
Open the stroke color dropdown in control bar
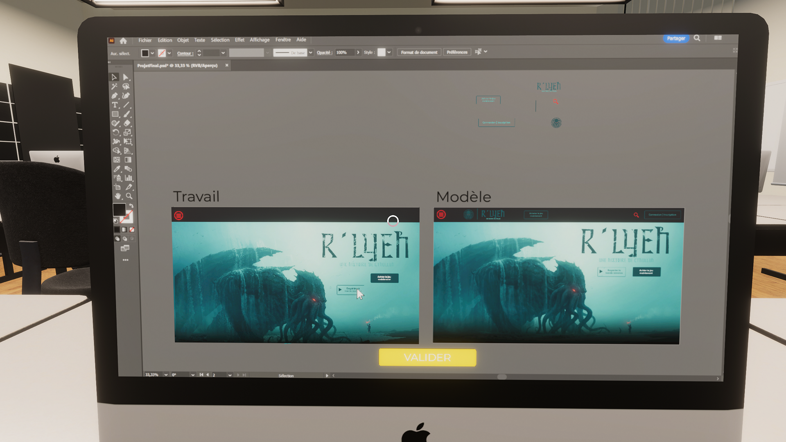(x=169, y=53)
